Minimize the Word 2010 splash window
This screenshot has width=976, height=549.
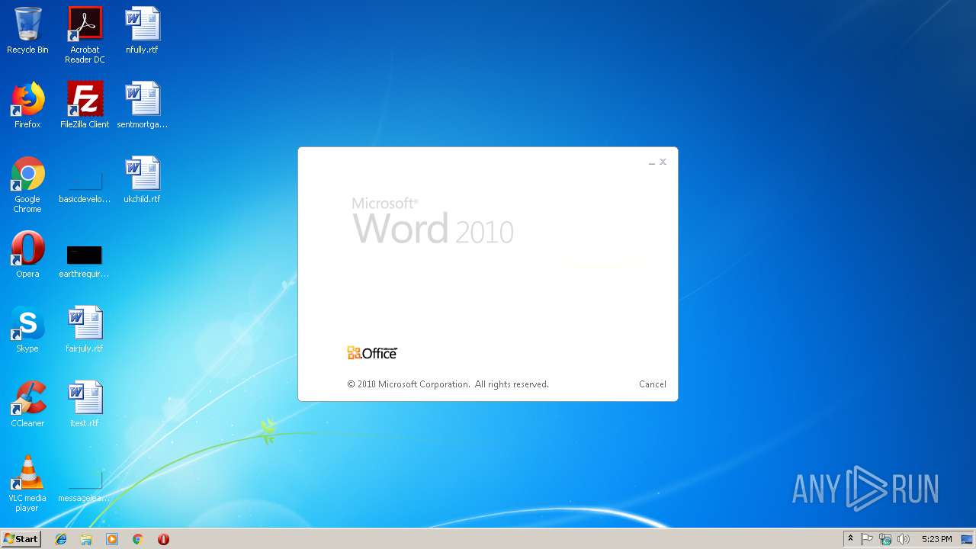[x=652, y=162]
